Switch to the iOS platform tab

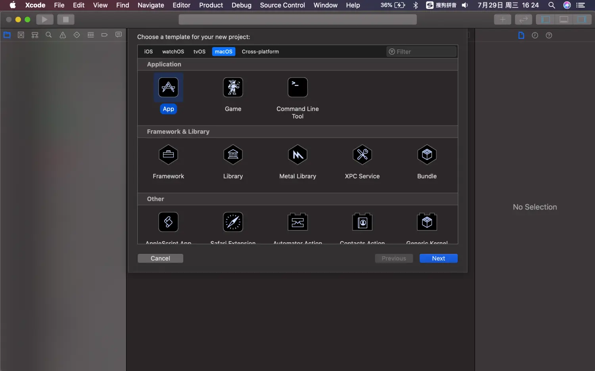point(148,51)
